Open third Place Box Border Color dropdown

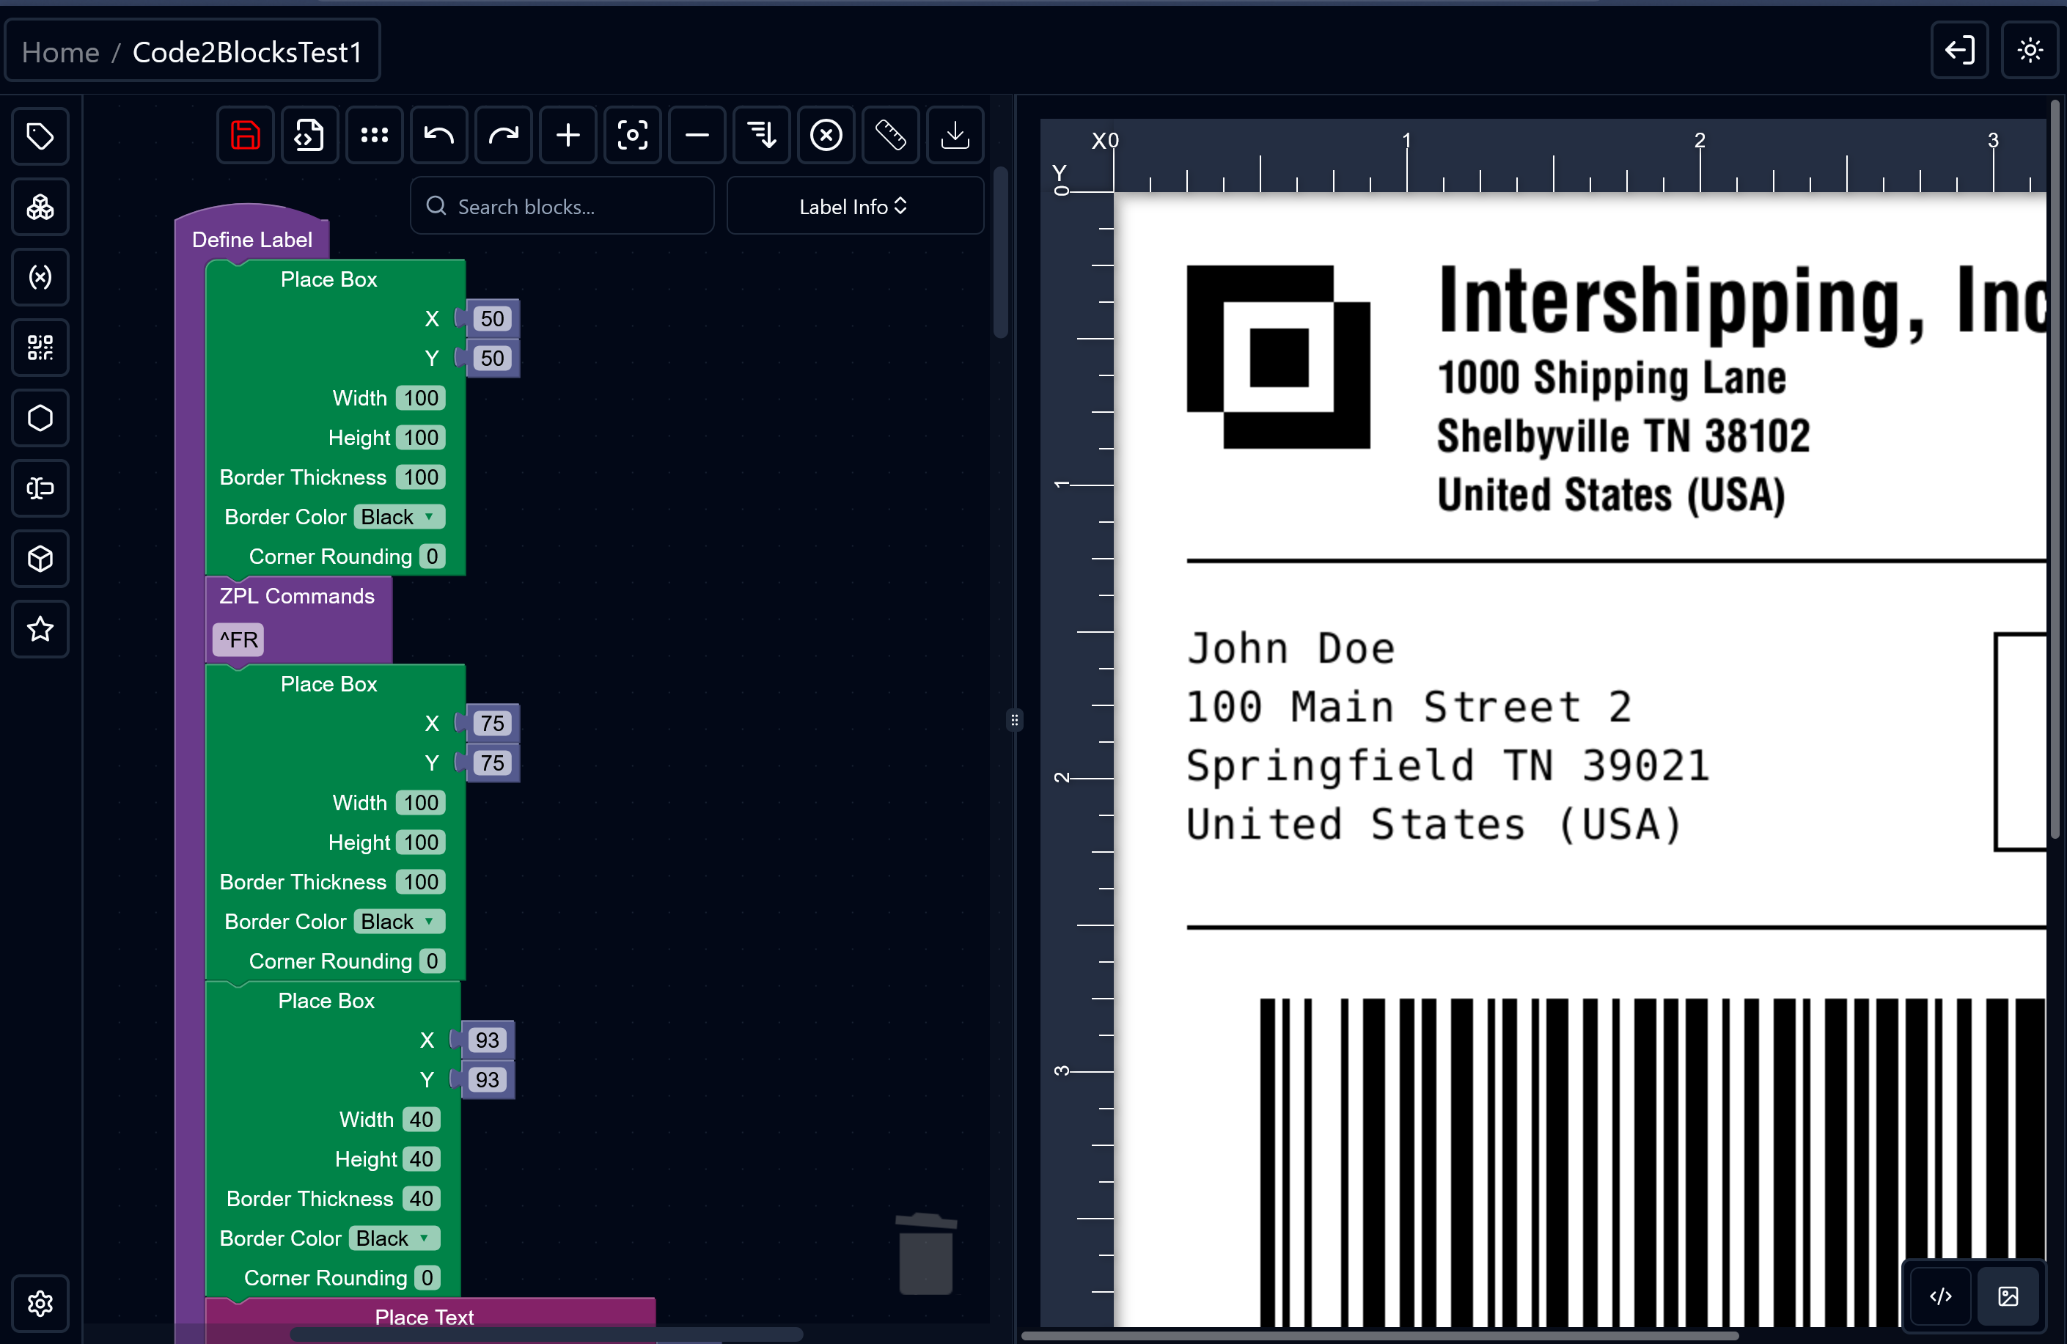394,1238
